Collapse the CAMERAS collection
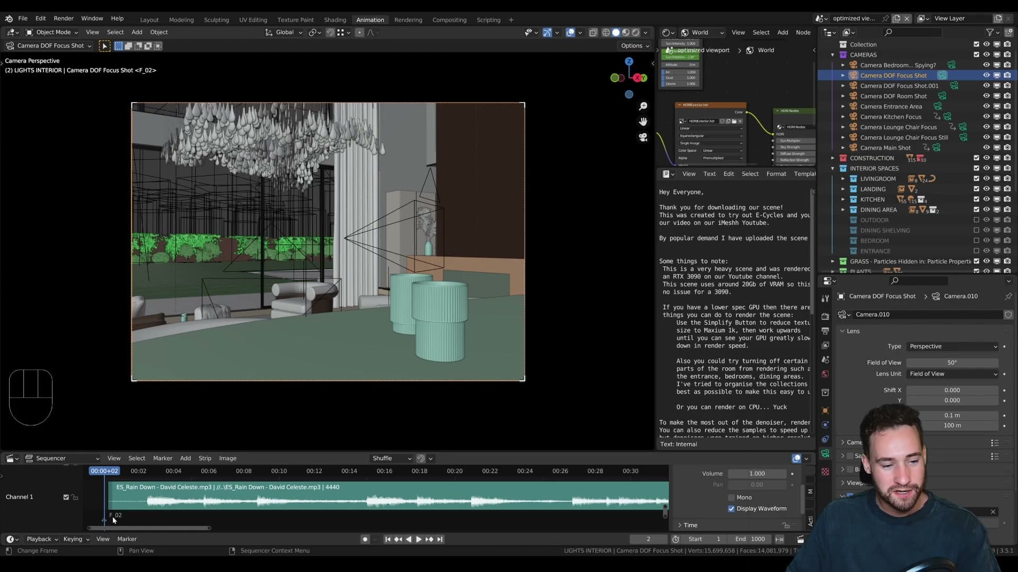 click(832, 55)
